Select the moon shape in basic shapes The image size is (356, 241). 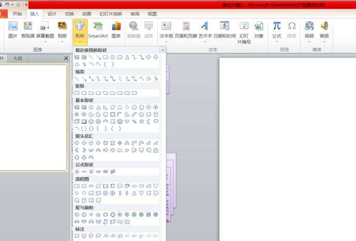click(149, 121)
